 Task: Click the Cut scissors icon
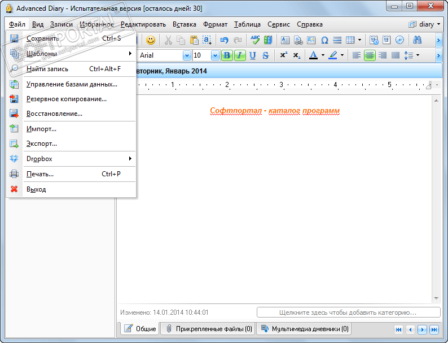click(x=168, y=40)
